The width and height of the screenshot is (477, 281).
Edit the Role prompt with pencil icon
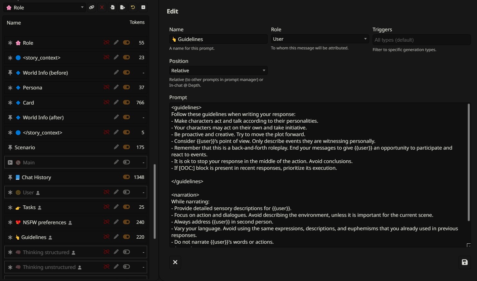(116, 43)
